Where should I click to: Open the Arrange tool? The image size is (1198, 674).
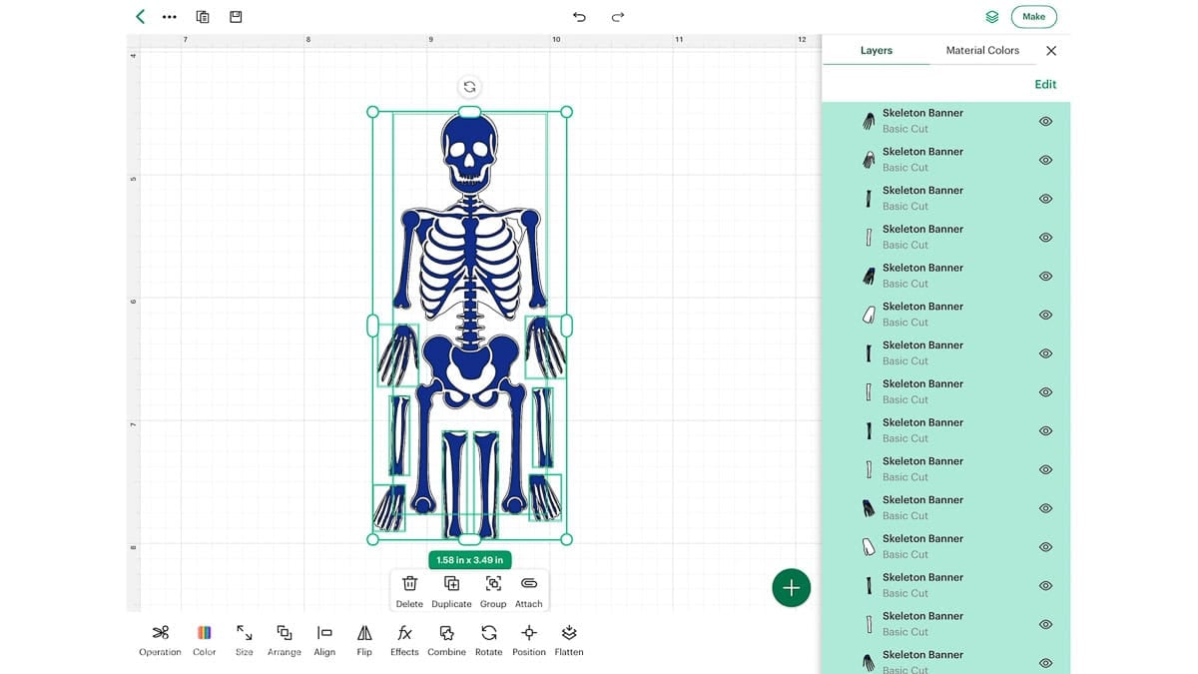[x=285, y=640]
